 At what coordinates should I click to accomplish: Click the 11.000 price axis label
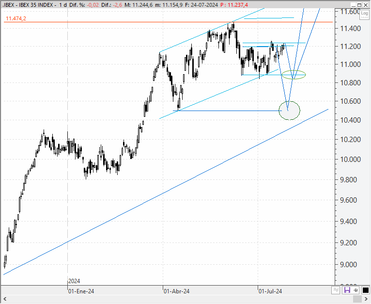(350, 64)
